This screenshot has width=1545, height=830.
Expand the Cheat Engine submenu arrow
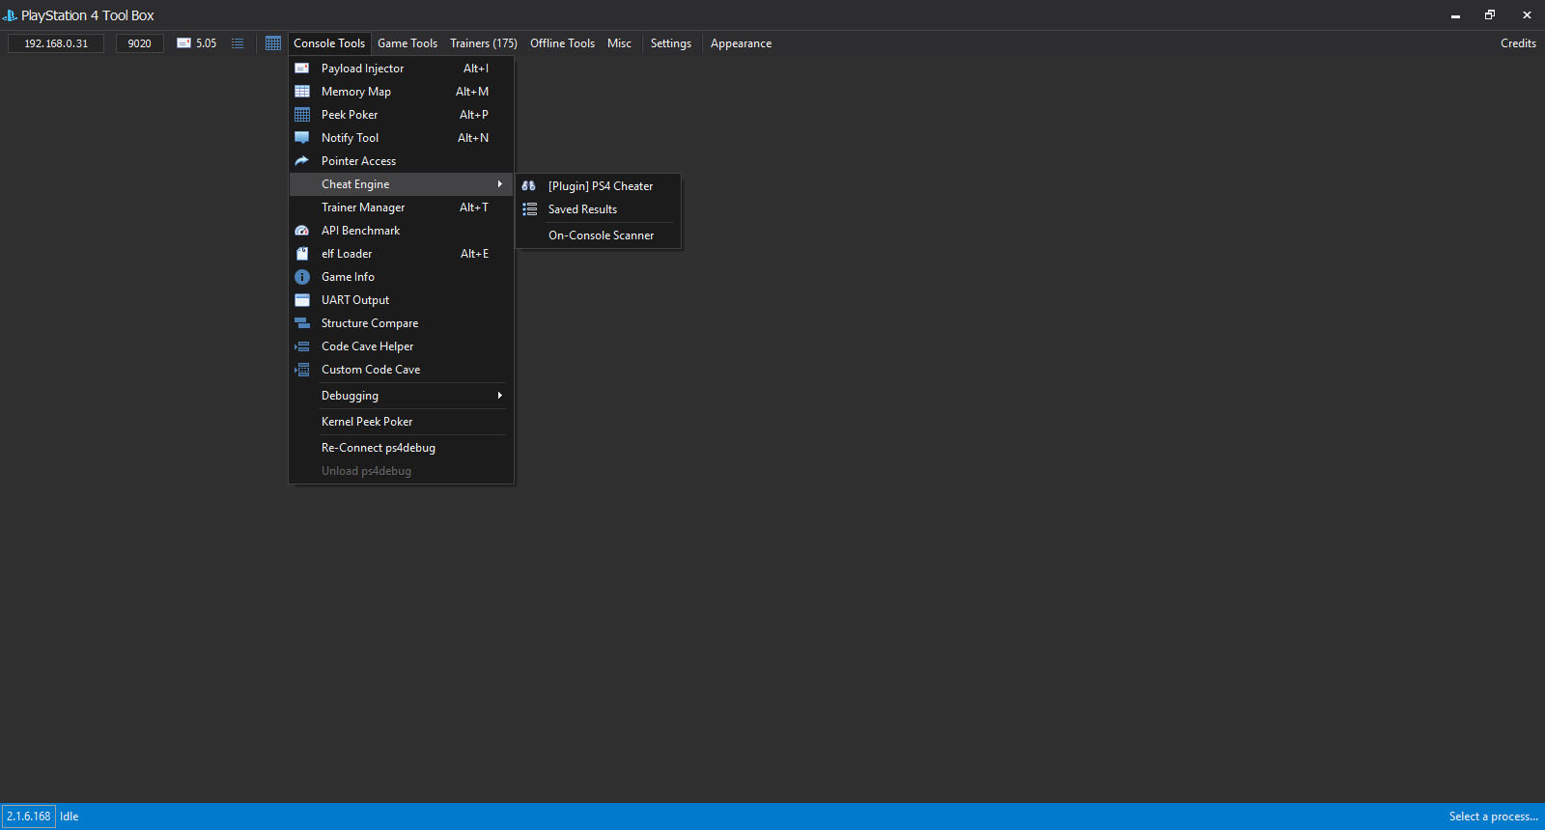(499, 184)
